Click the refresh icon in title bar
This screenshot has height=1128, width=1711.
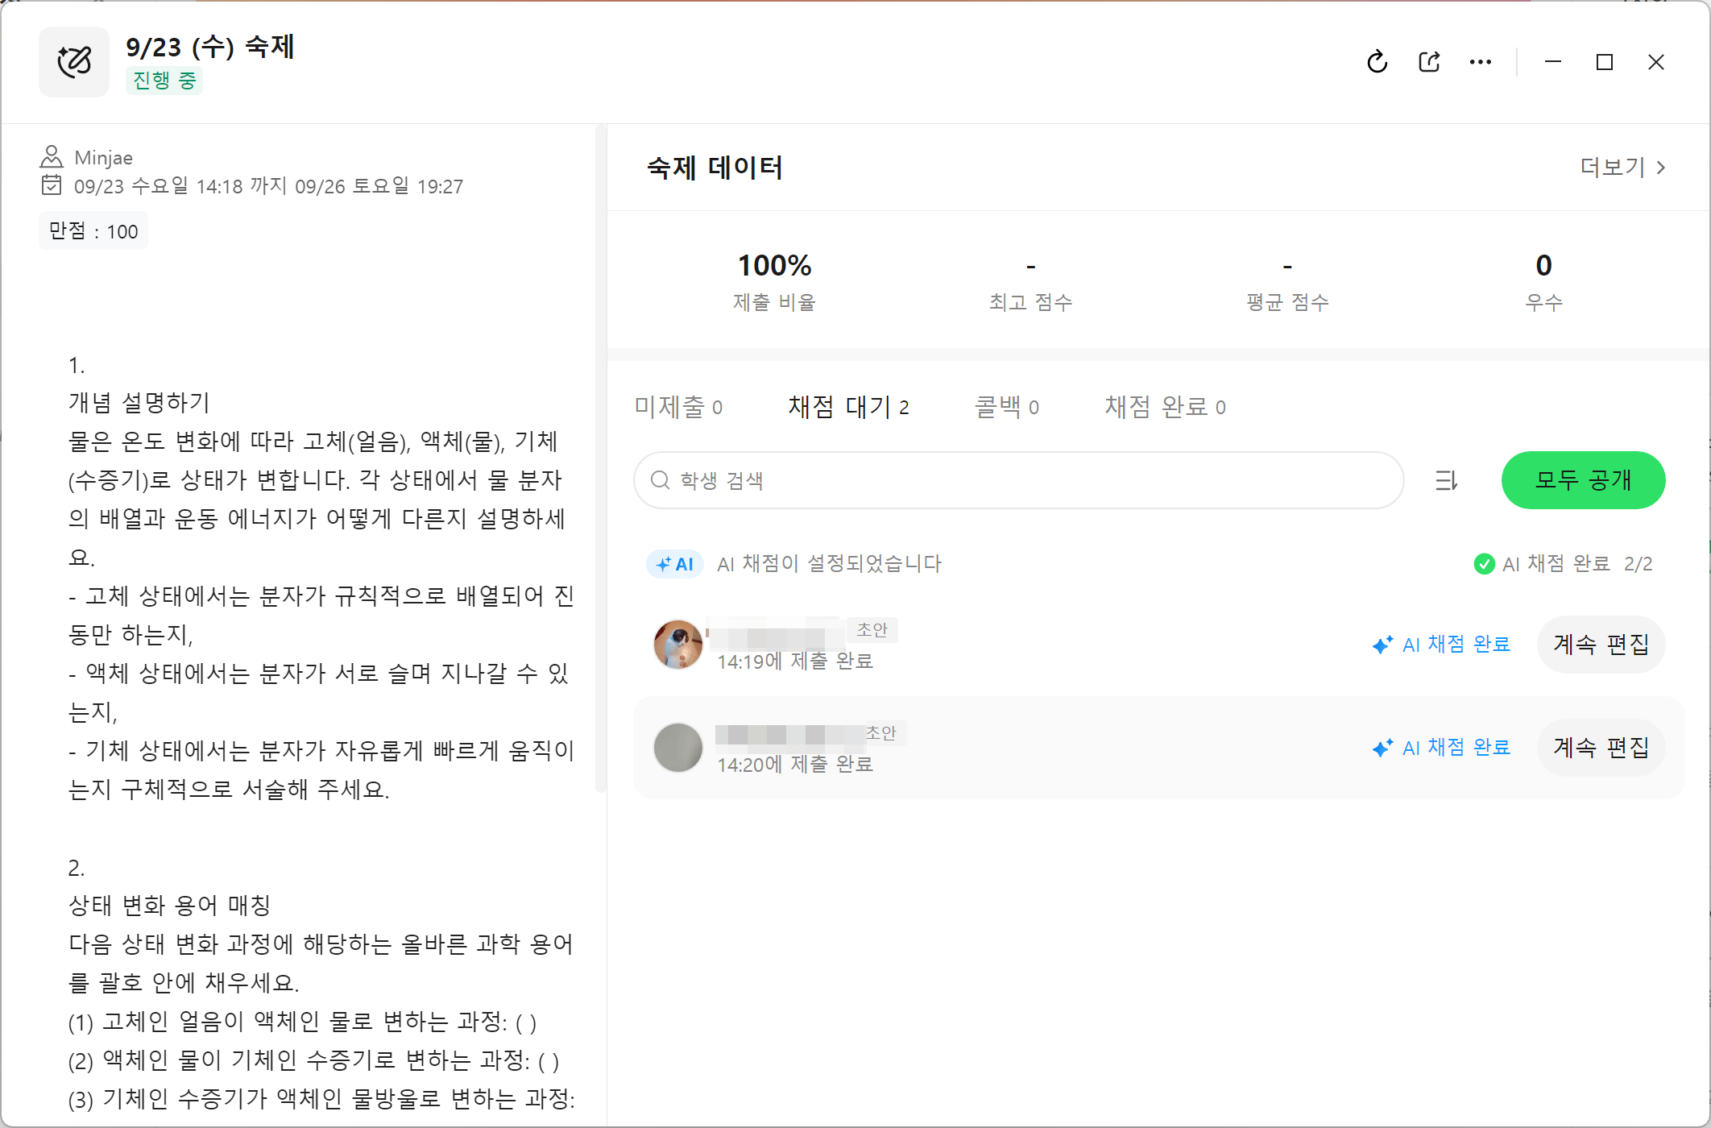tap(1377, 62)
